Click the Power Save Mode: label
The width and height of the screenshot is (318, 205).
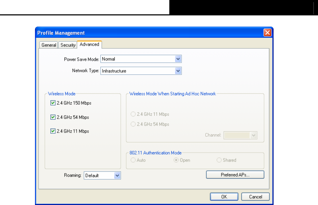pos(82,59)
